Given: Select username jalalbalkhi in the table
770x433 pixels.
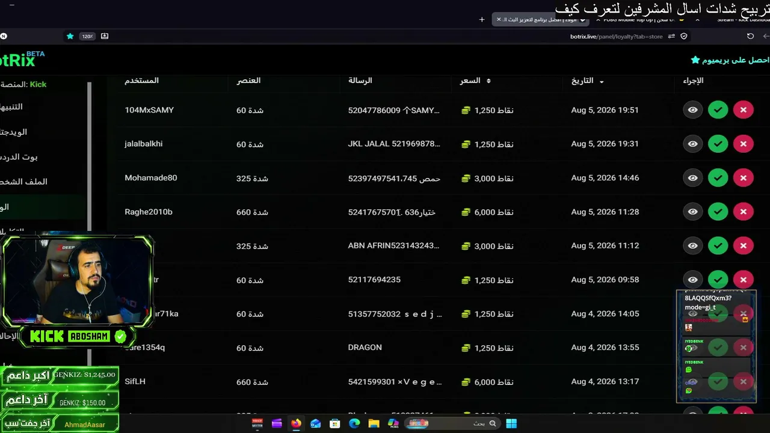Looking at the screenshot, I should pyautogui.click(x=144, y=144).
